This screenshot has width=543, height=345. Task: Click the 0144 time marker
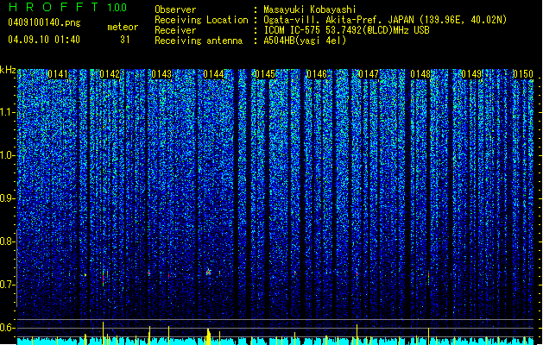(x=213, y=74)
